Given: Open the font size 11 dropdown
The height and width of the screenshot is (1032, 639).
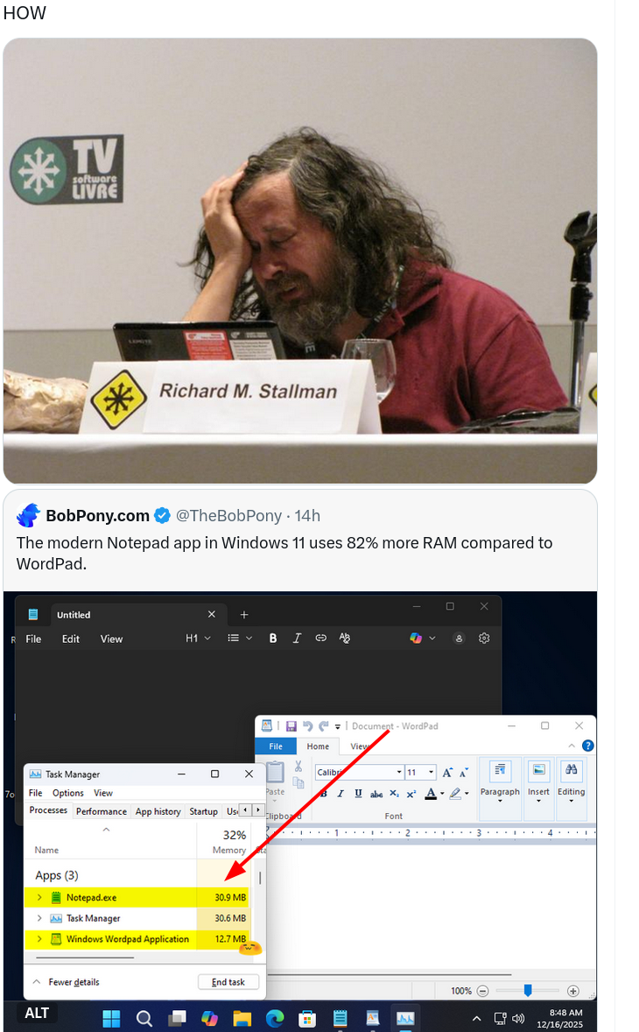Looking at the screenshot, I should pyautogui.click(x=420, y=772).
